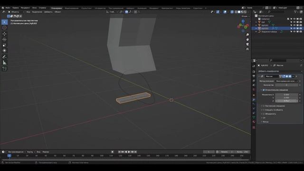The width and height of the screenshot is (304, 171).
Task: Hide Куб object via eye icon
Action: pyautogui.click(x=294, y=22)
